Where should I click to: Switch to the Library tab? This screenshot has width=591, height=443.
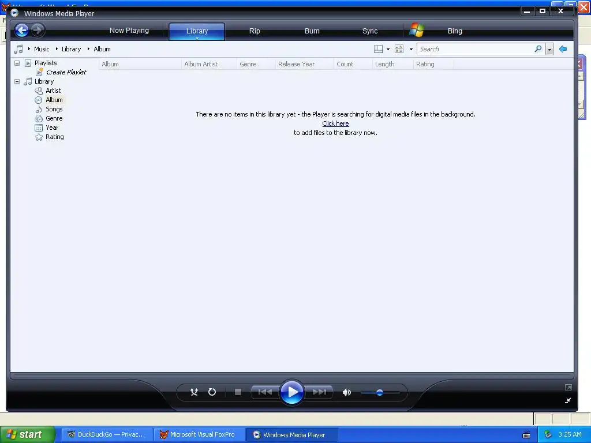pyautogui.click(x=197, y=31)
